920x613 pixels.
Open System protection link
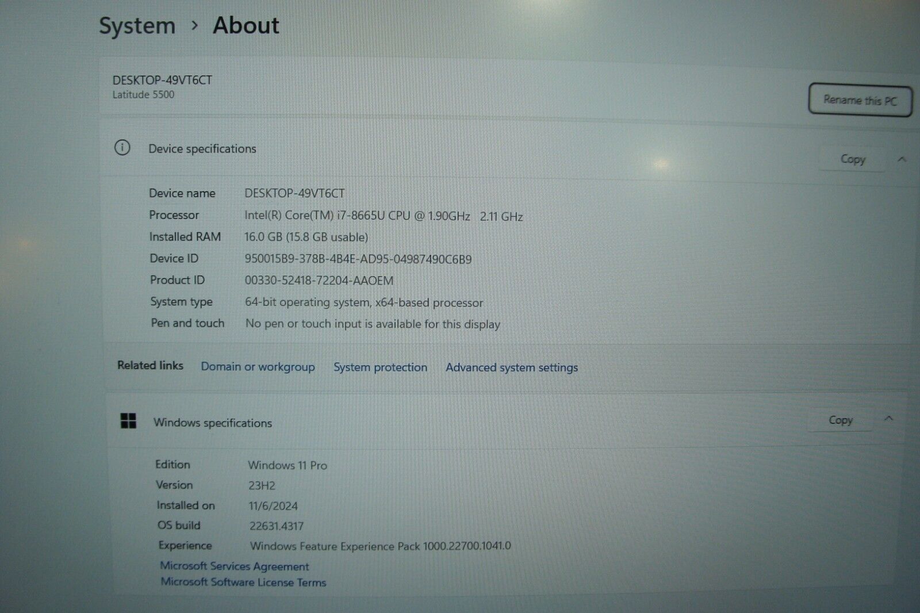pos(380,367)
